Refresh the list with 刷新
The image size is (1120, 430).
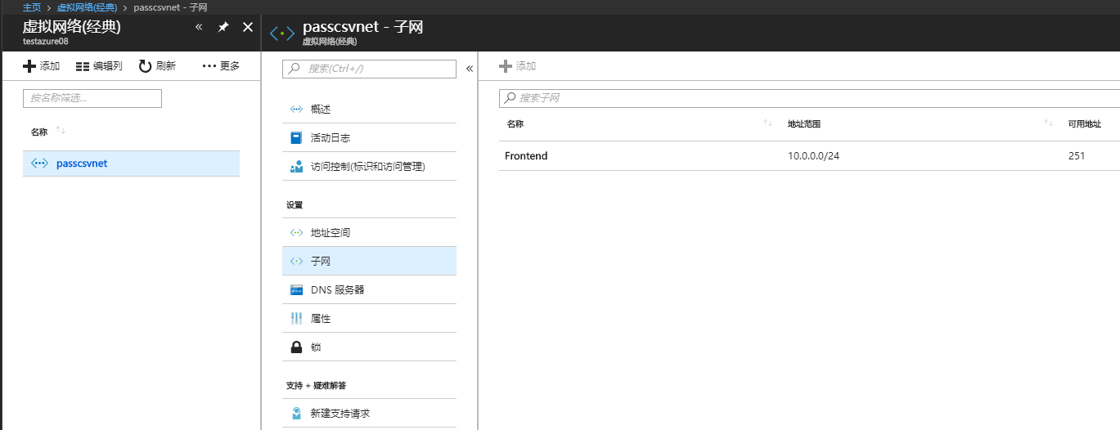[x=157, y=66]
